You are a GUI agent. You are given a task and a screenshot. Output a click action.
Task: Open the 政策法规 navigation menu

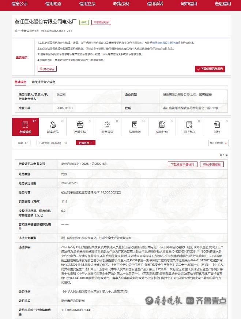click(121, 4)
